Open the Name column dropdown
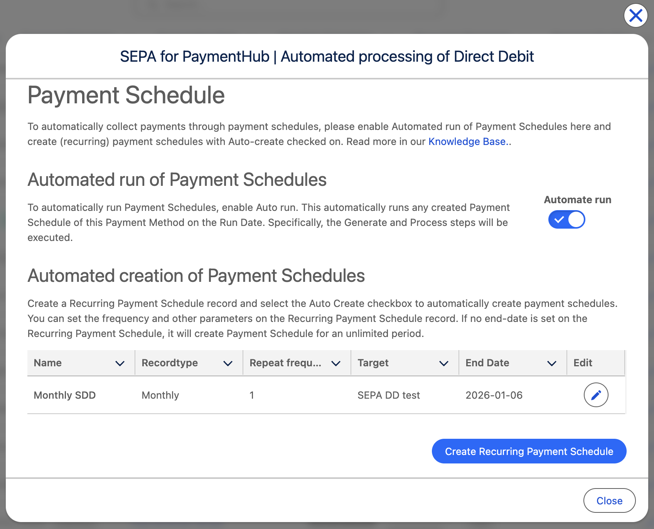 [120, 363]
